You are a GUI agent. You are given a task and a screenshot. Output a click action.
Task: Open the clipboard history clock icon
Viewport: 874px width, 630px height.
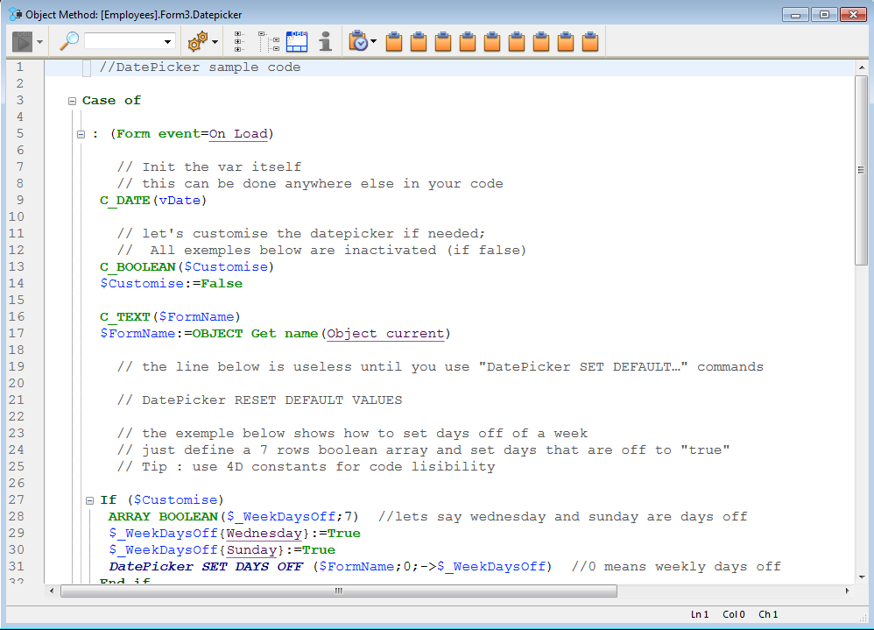357,41
